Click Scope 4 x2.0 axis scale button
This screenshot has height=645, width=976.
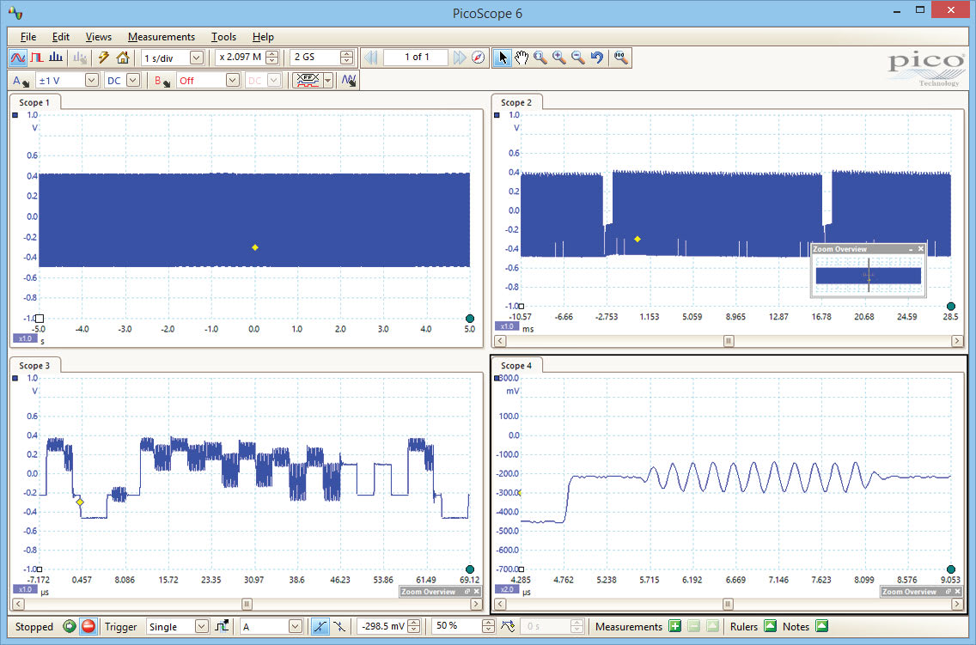507,589
